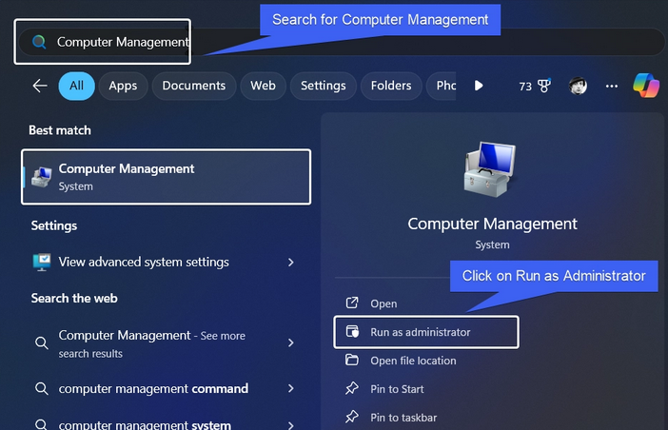Click the Computer Management toolbox icon in best match
Image resolution: width=668 pixels, height=430 pixels.
coord(42,177)
